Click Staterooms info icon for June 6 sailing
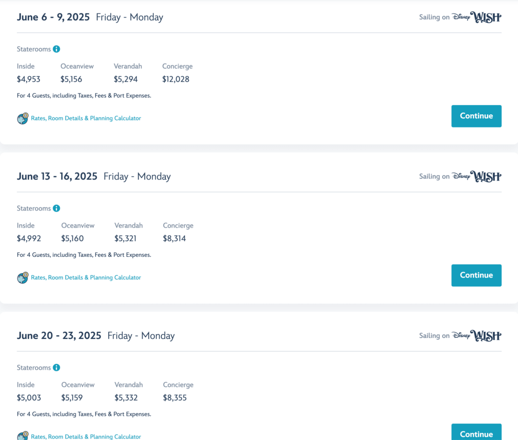 (57, 49)
